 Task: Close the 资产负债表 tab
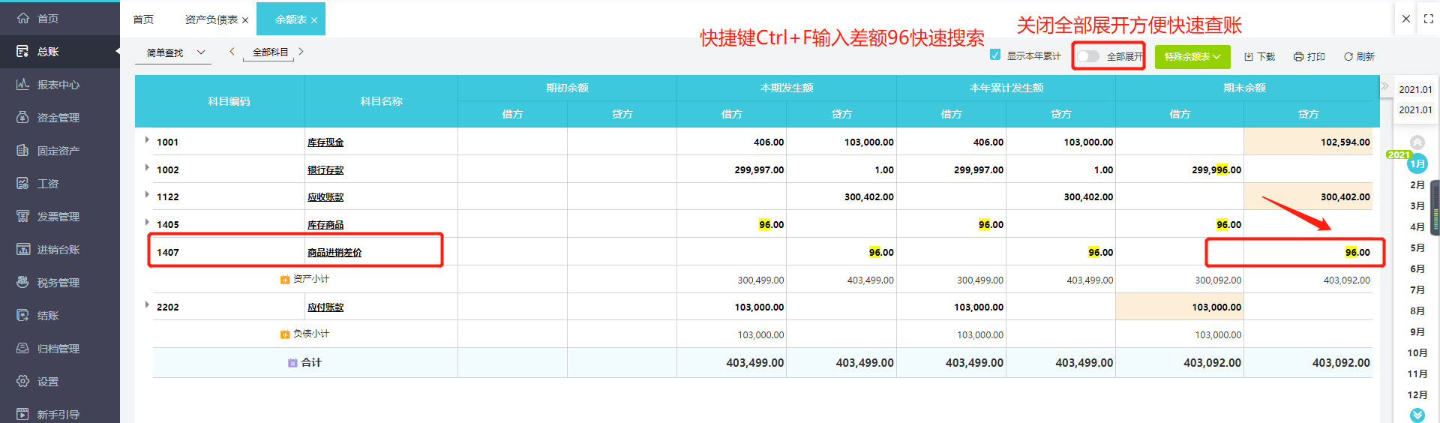(x=245, y=20)
